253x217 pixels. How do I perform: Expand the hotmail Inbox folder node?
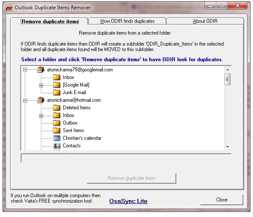coord(41,116)
